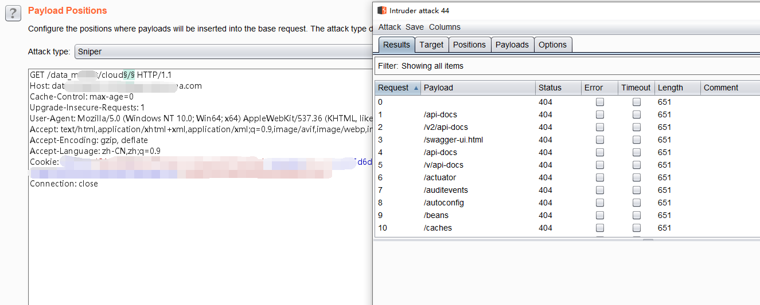760x305 pixels.
Task: Switch to the Payloads tab
Action: (512, 45)
